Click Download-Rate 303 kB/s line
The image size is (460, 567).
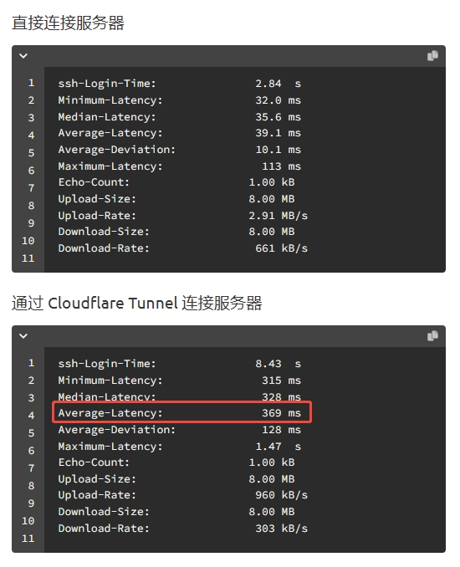pyautogui.click(x=183, y=529)
